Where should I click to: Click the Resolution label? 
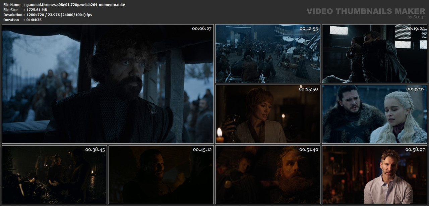coord(13,15)
